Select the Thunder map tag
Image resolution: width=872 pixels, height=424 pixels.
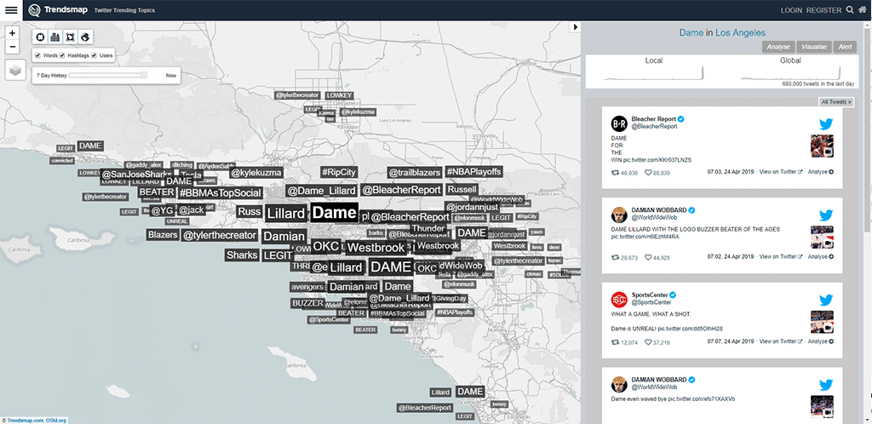click(x=427, y=228)
